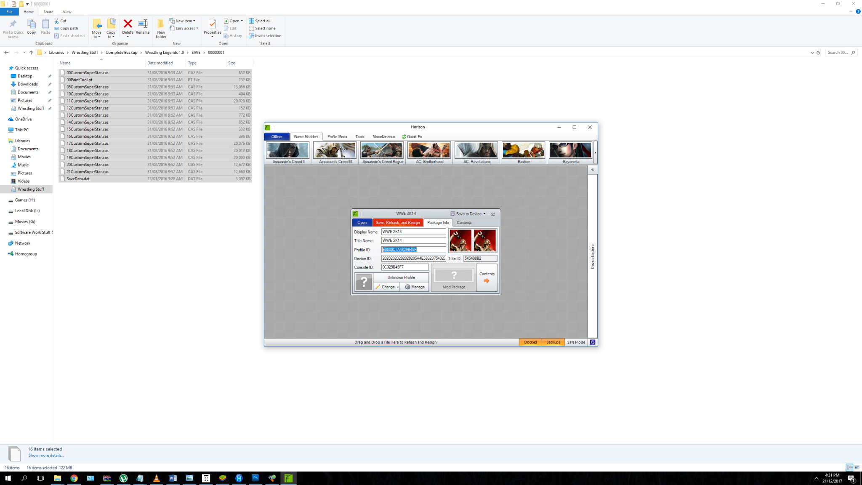Image resolution: width=862 pixels, height=485 pixels.
Task: Open the Easy access dropdown
Action: [184, 28]
